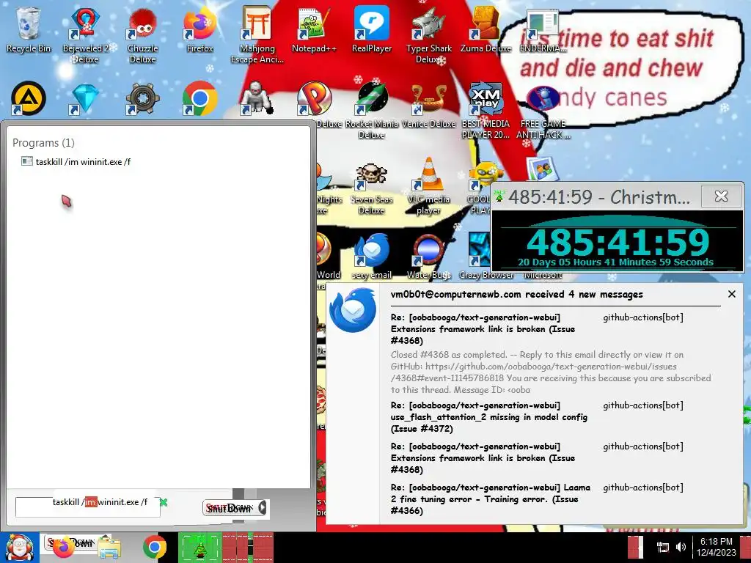
Task: Clear the Start menu search text with the X
Action: click(x=164, y=502)
